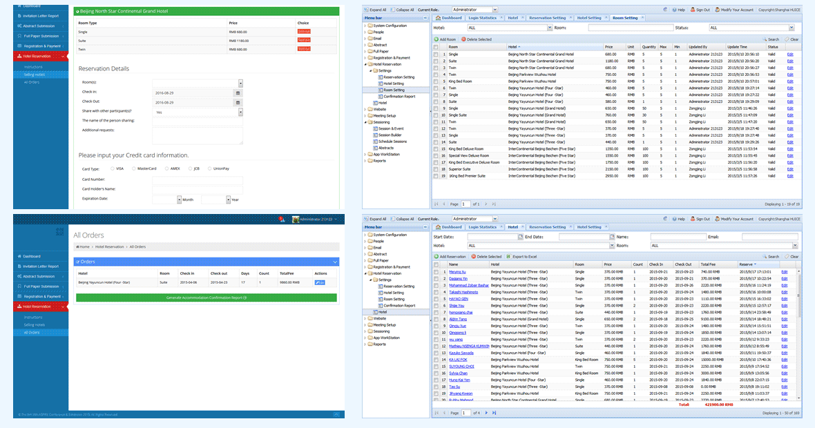
Task: Click the notification bell in All Orders header
Action: click(282, 220)
